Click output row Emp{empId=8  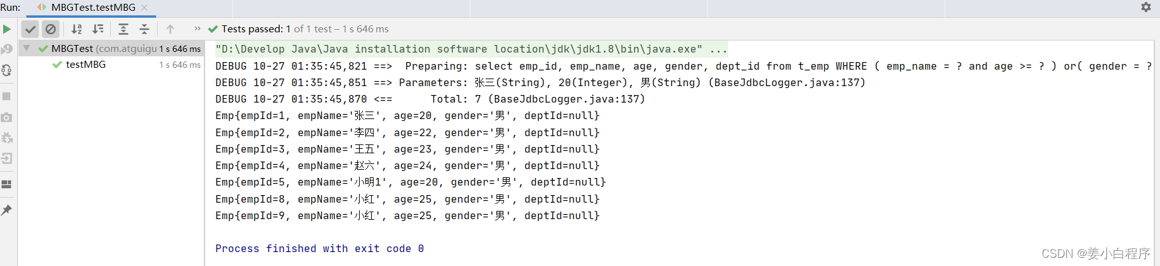407,199
